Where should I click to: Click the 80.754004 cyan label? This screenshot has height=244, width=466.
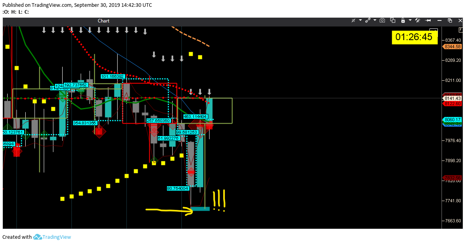point(178,189)
